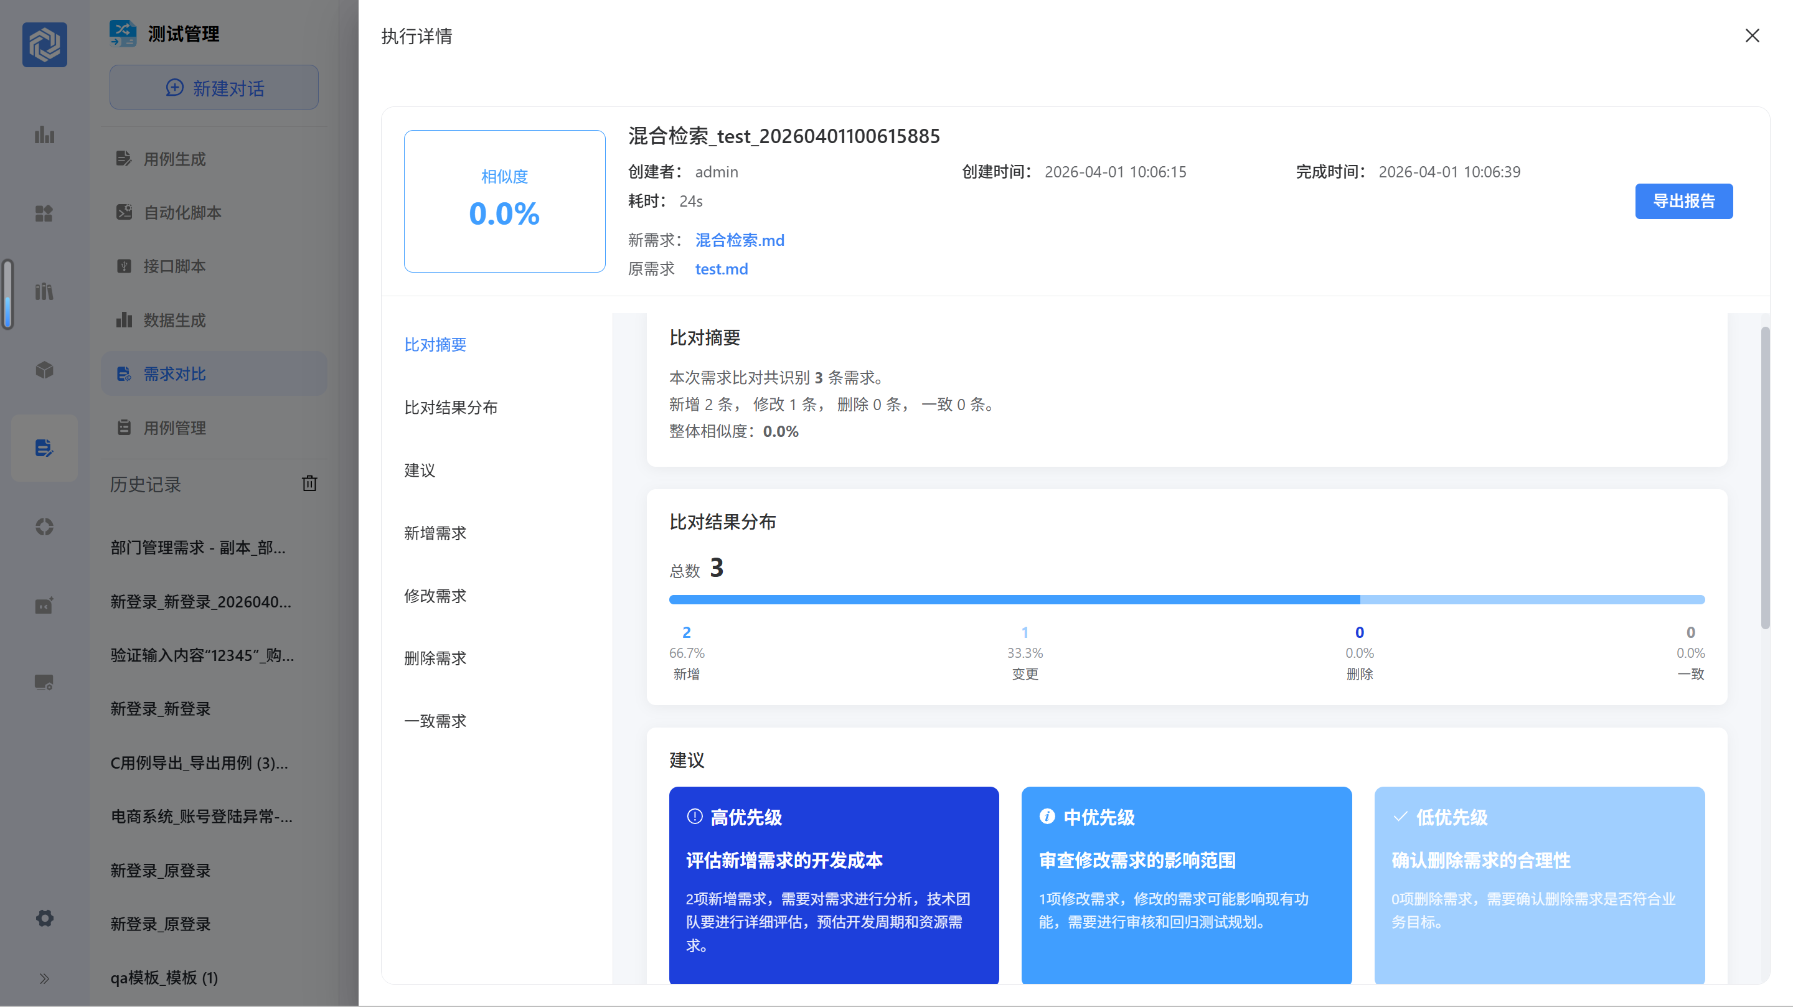This screenshot has width=1793, height=1007.
Task: Select 新增需求 in the section navigation
Action: click(435, 533)
